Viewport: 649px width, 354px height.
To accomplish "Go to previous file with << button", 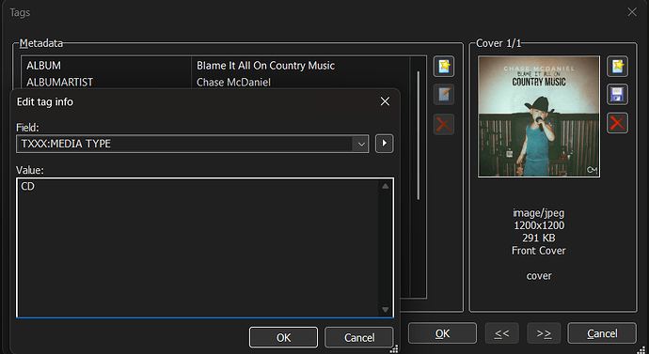I will click(501, 333).
